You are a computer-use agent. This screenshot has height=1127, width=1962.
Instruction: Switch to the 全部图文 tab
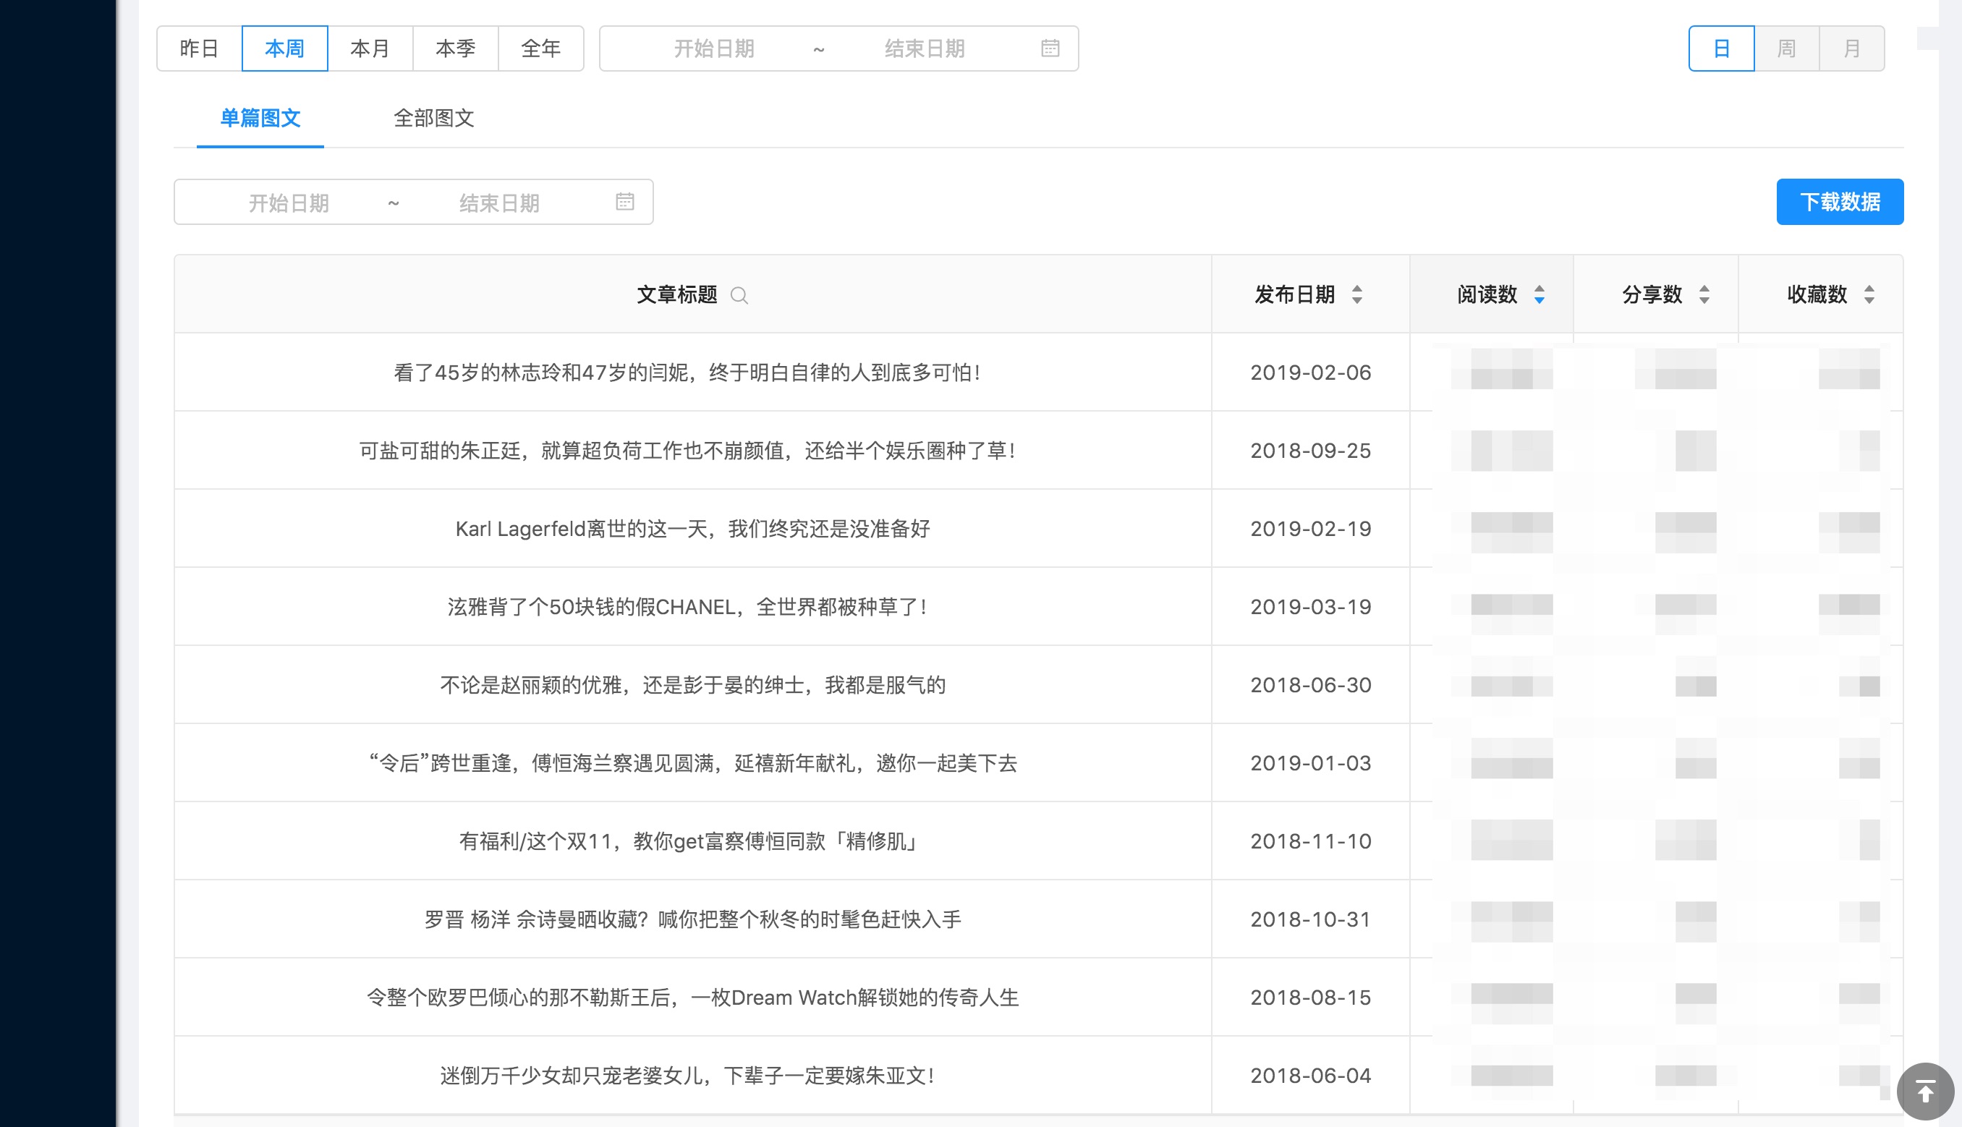point(433,119)
